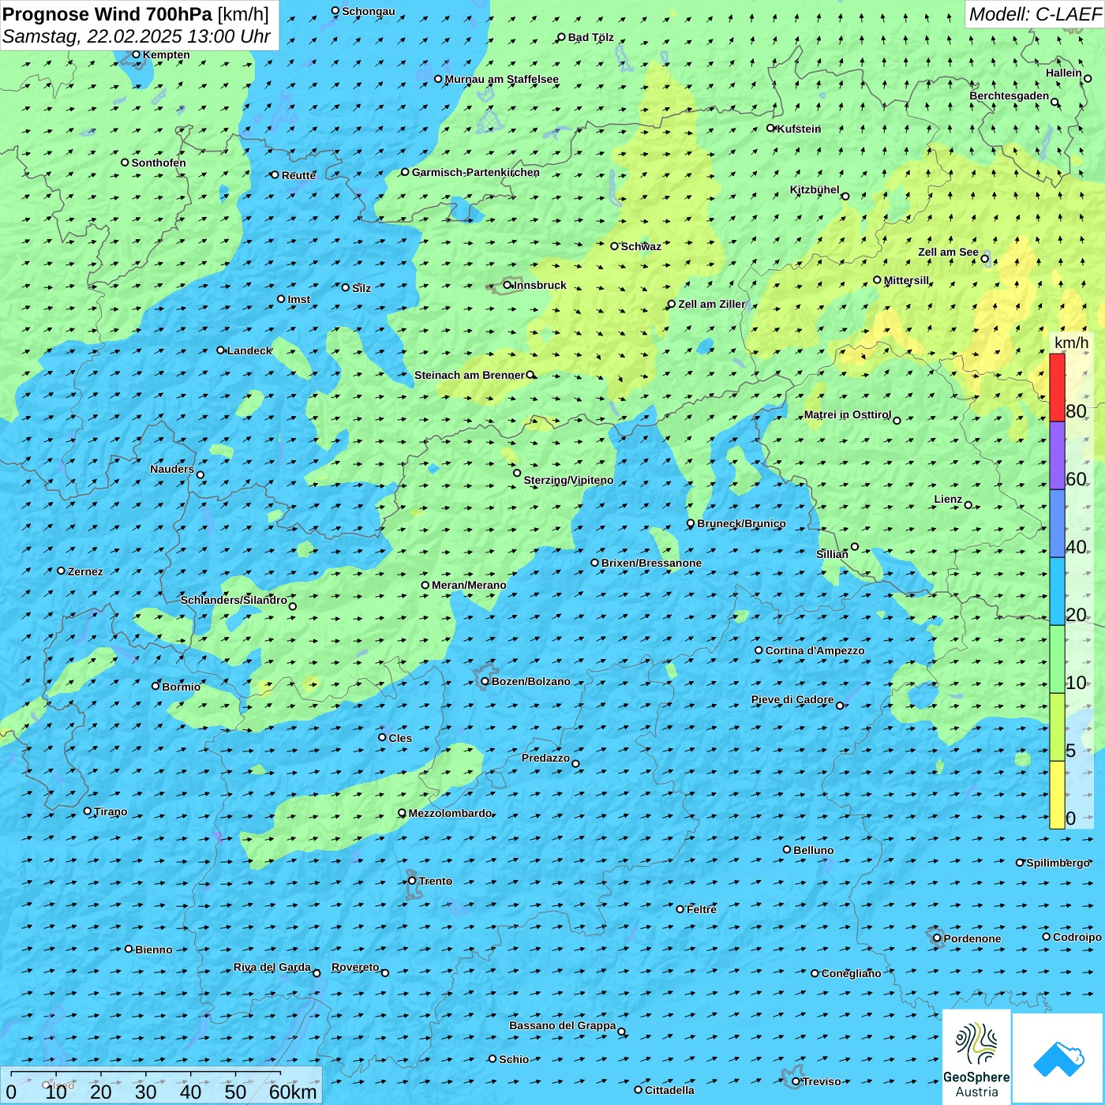1105x1105 pixels.
Task: Click the 'Rovereto' label
Action: [355, 967]
